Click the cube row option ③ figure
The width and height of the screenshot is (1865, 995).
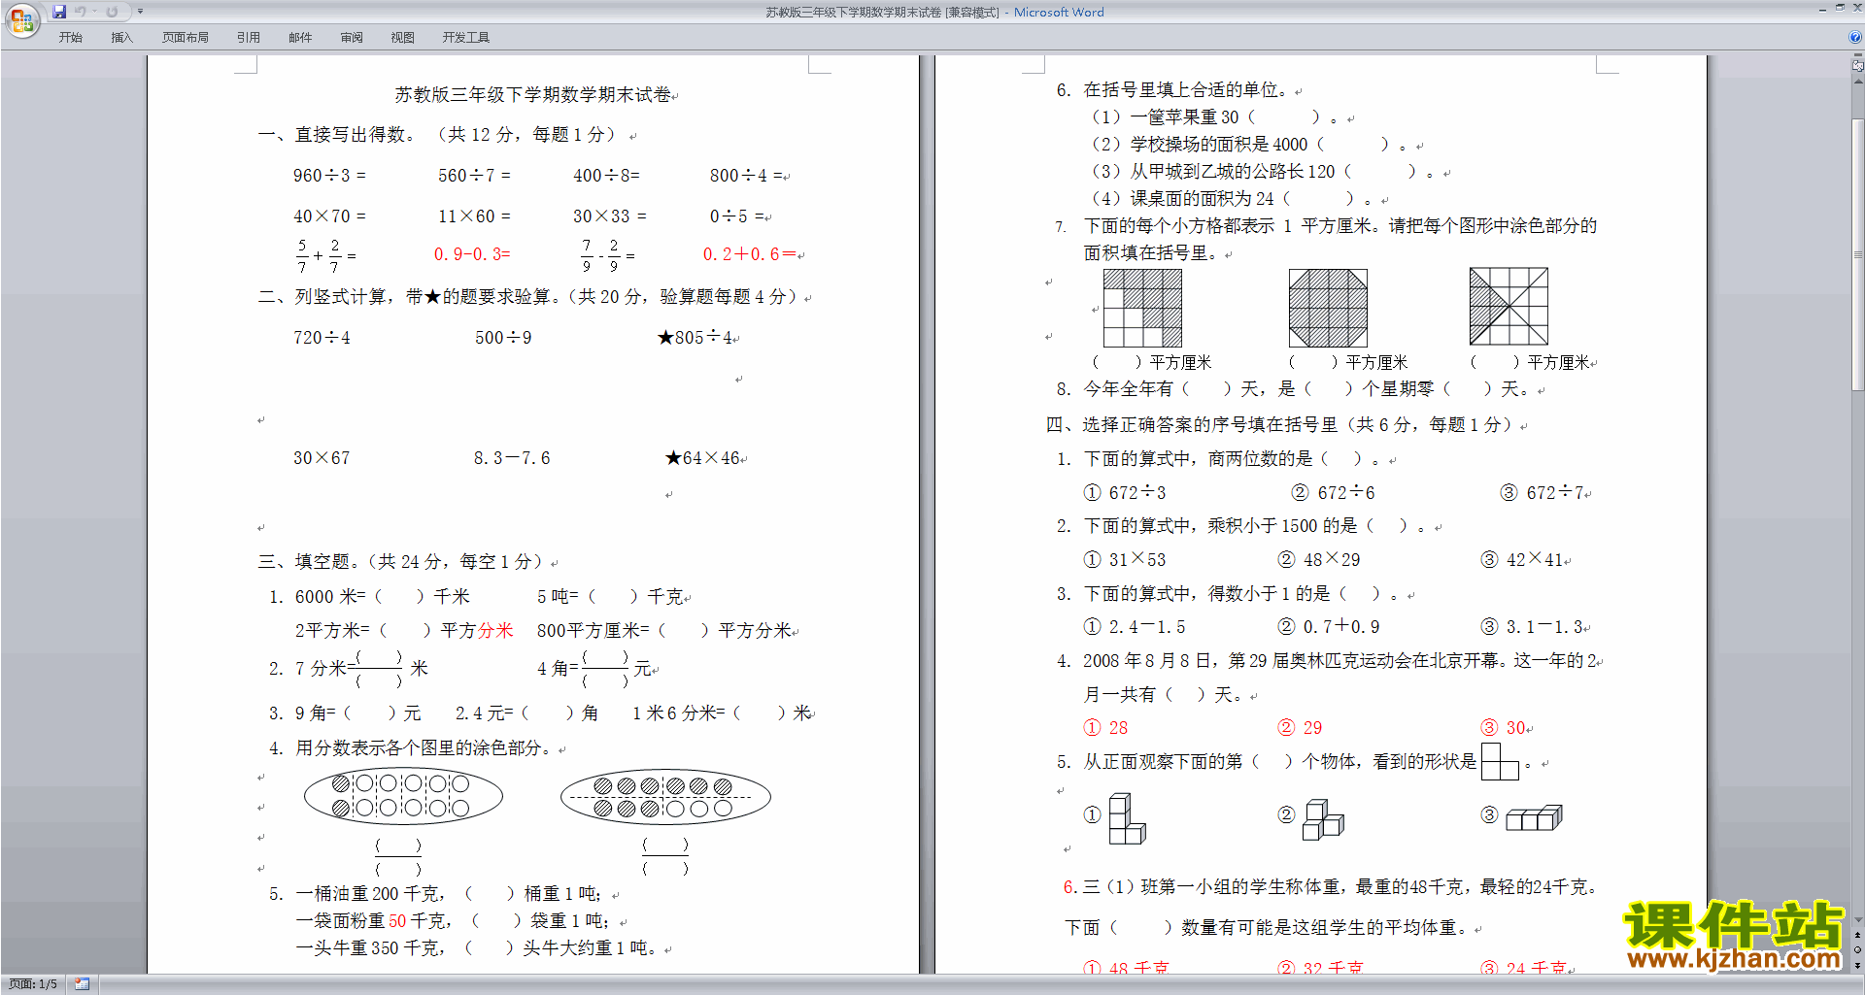point(1534,818)
